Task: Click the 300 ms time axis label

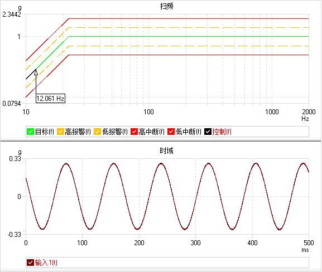Action: pos(195,243)
